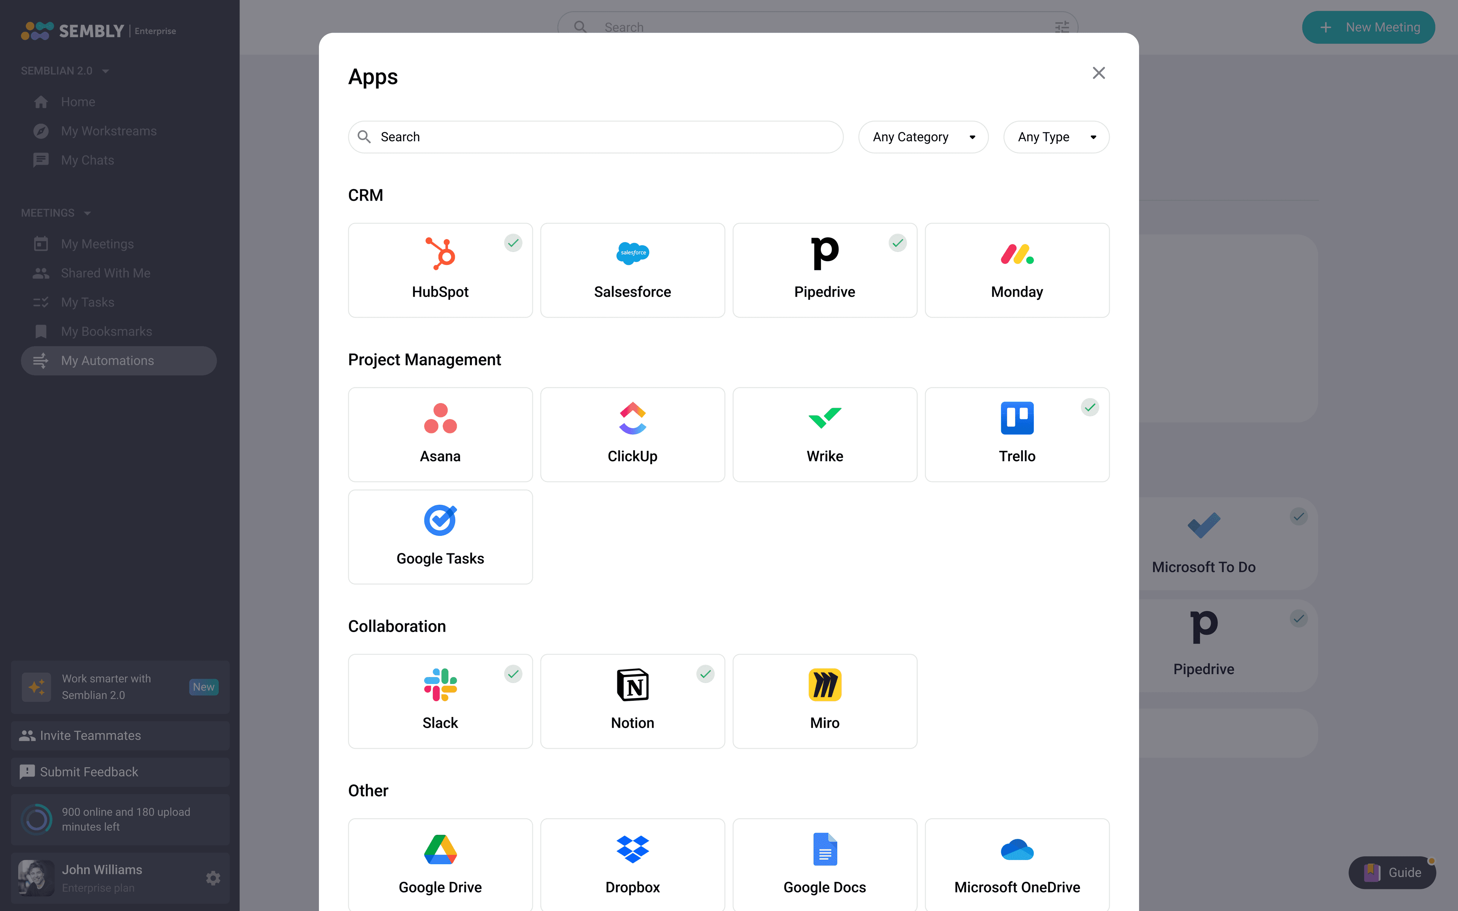This screenshot has width=1458, height=911.
Task: Toggle the Slack connected checkmark
Action: coord(513,674)
